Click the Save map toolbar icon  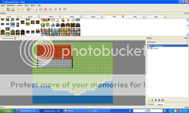tap(13, 9)
